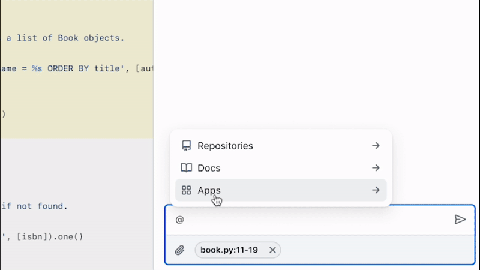
Task: Expand the Apps submenu arrow
Action: pos(376,190)
